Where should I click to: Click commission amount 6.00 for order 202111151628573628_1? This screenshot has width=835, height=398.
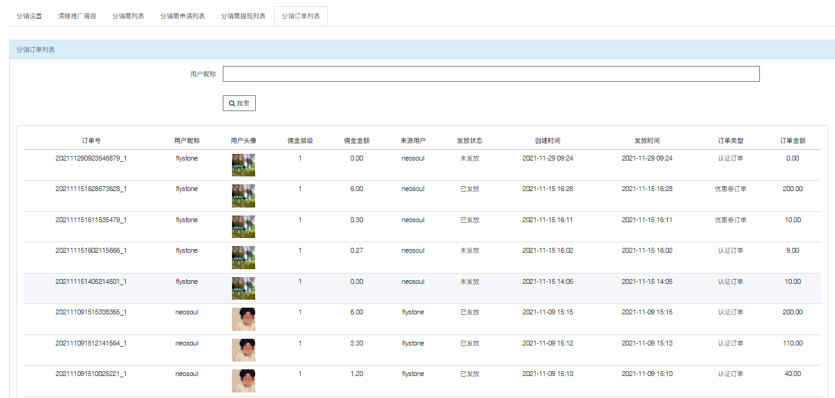[x=356, y=189]
